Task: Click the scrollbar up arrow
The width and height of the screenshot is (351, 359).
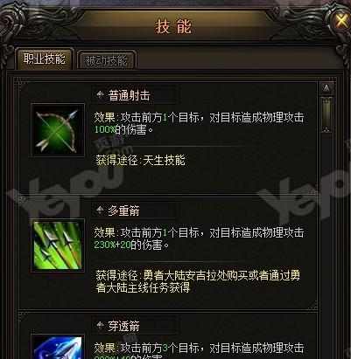Action: pyautogui.click(x=326, y=88)
